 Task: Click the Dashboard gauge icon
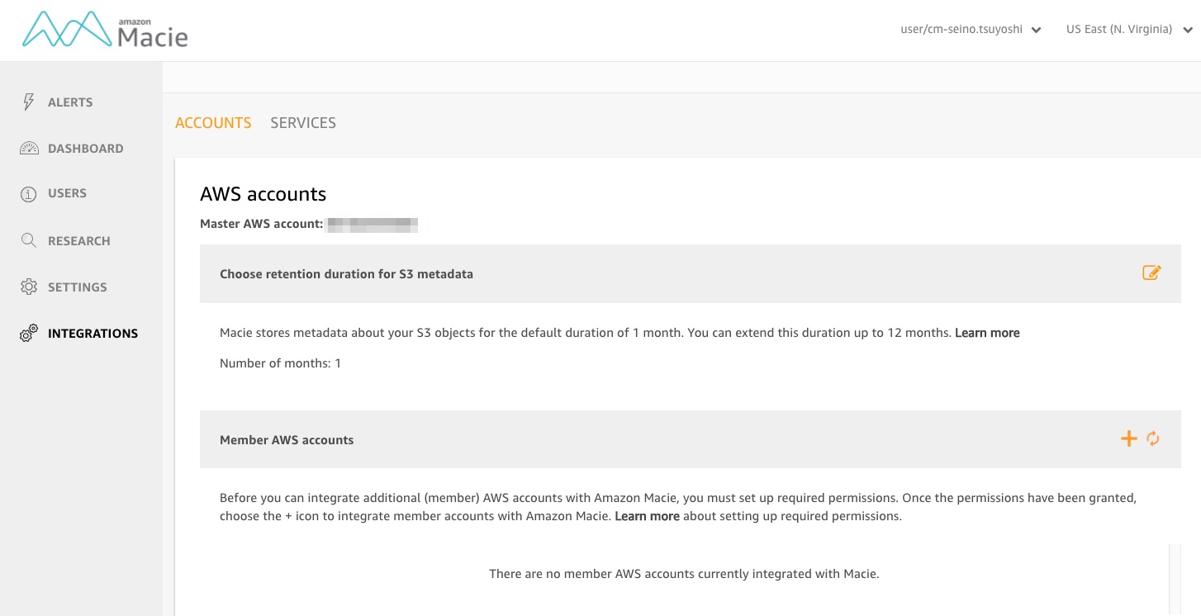(29, 149)
